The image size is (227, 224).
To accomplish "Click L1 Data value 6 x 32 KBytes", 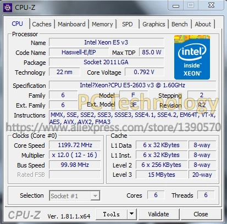I will pyautogui.click(x=162, y=145).
